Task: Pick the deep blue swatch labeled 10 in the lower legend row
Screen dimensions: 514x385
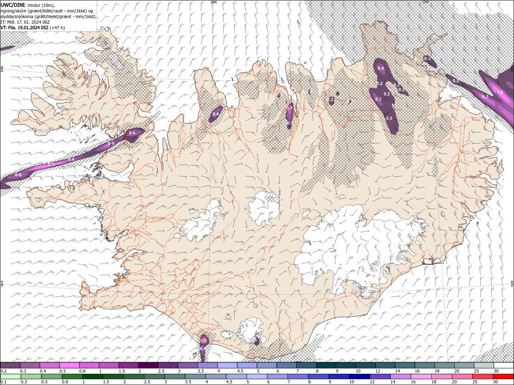Action: (359, 377)
